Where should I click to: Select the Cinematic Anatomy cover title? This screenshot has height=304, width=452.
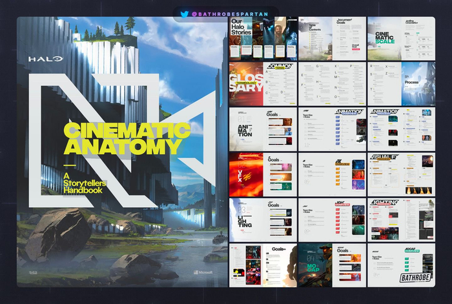[x=127, y=139]
